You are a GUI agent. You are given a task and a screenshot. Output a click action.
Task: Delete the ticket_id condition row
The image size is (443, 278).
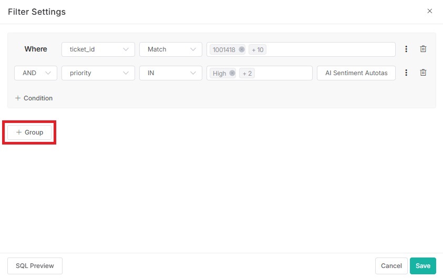(x=423, y=49)
